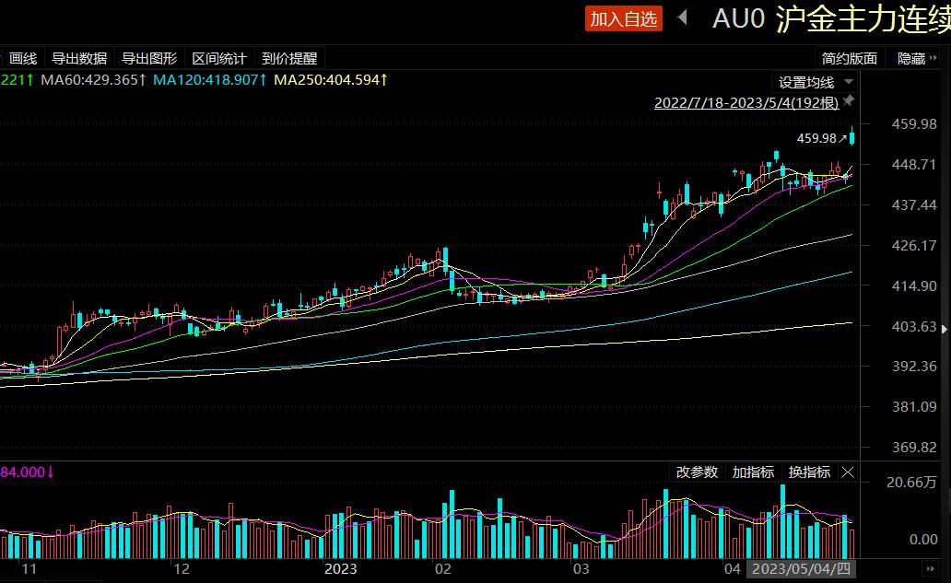951x583 pixels.
Task: Click 换指标 to change the indicator
Action: (x=809, y=472)
